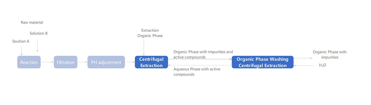Click the Soution A label
The width and height of the screenshot is (371, 105).
[21, 41]
